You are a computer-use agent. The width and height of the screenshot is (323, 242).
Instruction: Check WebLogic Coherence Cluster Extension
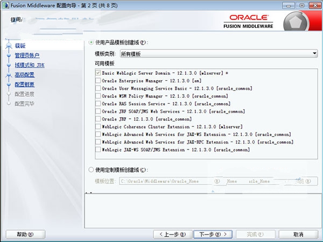pyautogui.click(x=98, y=126)
